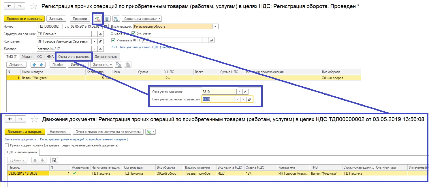Click Добавить button in ТМЗ toolbar
The width and height of the screenshot is (429, 187).
[16, 65]
